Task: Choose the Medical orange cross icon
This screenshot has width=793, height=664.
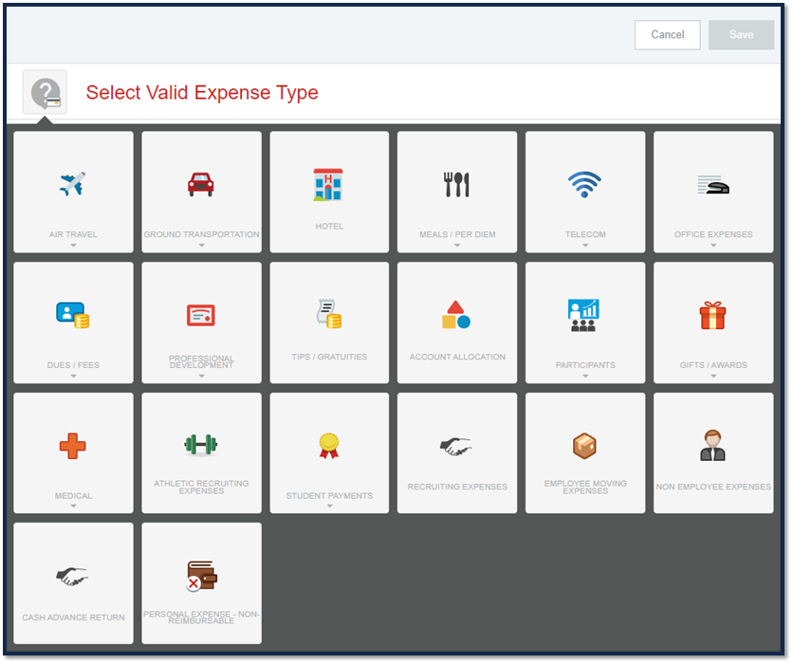Action: pos(73,446)
